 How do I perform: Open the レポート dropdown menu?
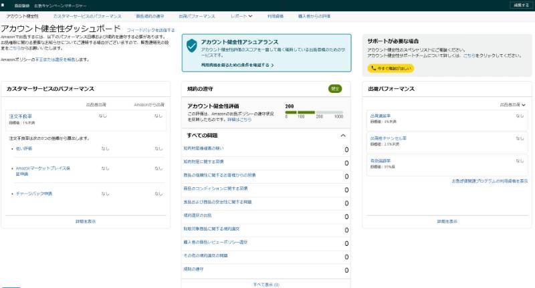(x=241, y=16)
